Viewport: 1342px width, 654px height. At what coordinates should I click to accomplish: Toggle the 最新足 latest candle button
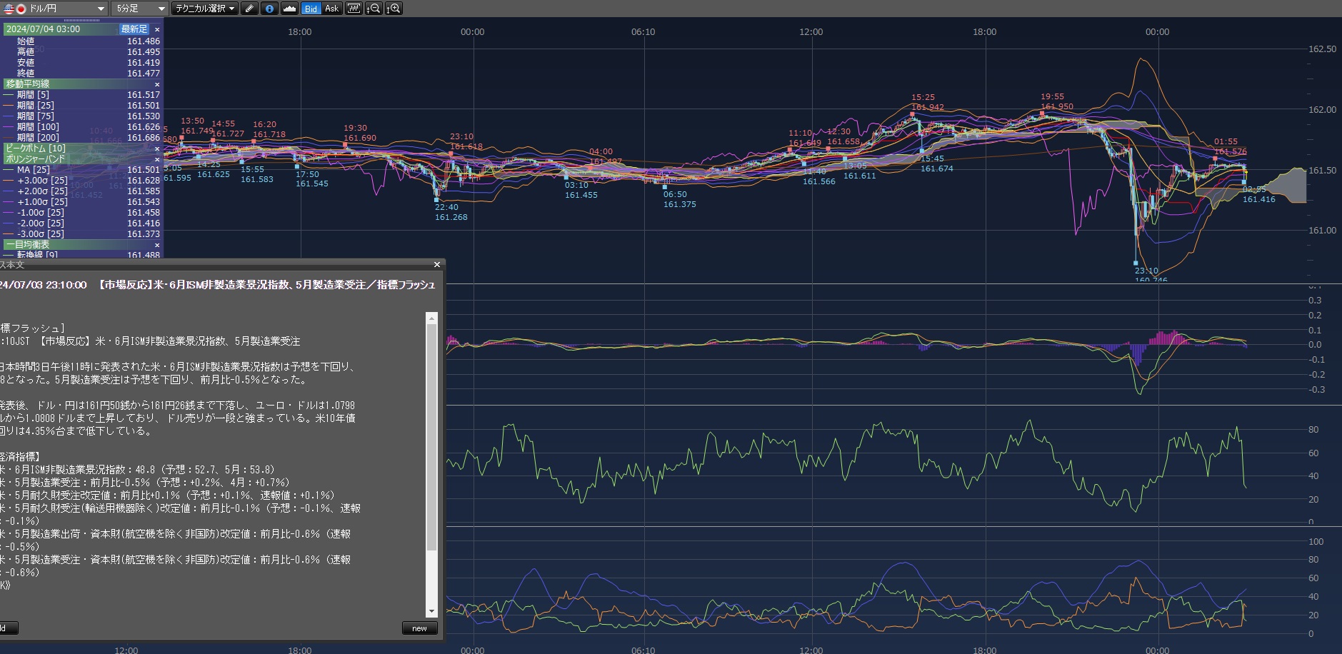pos(134,29)
